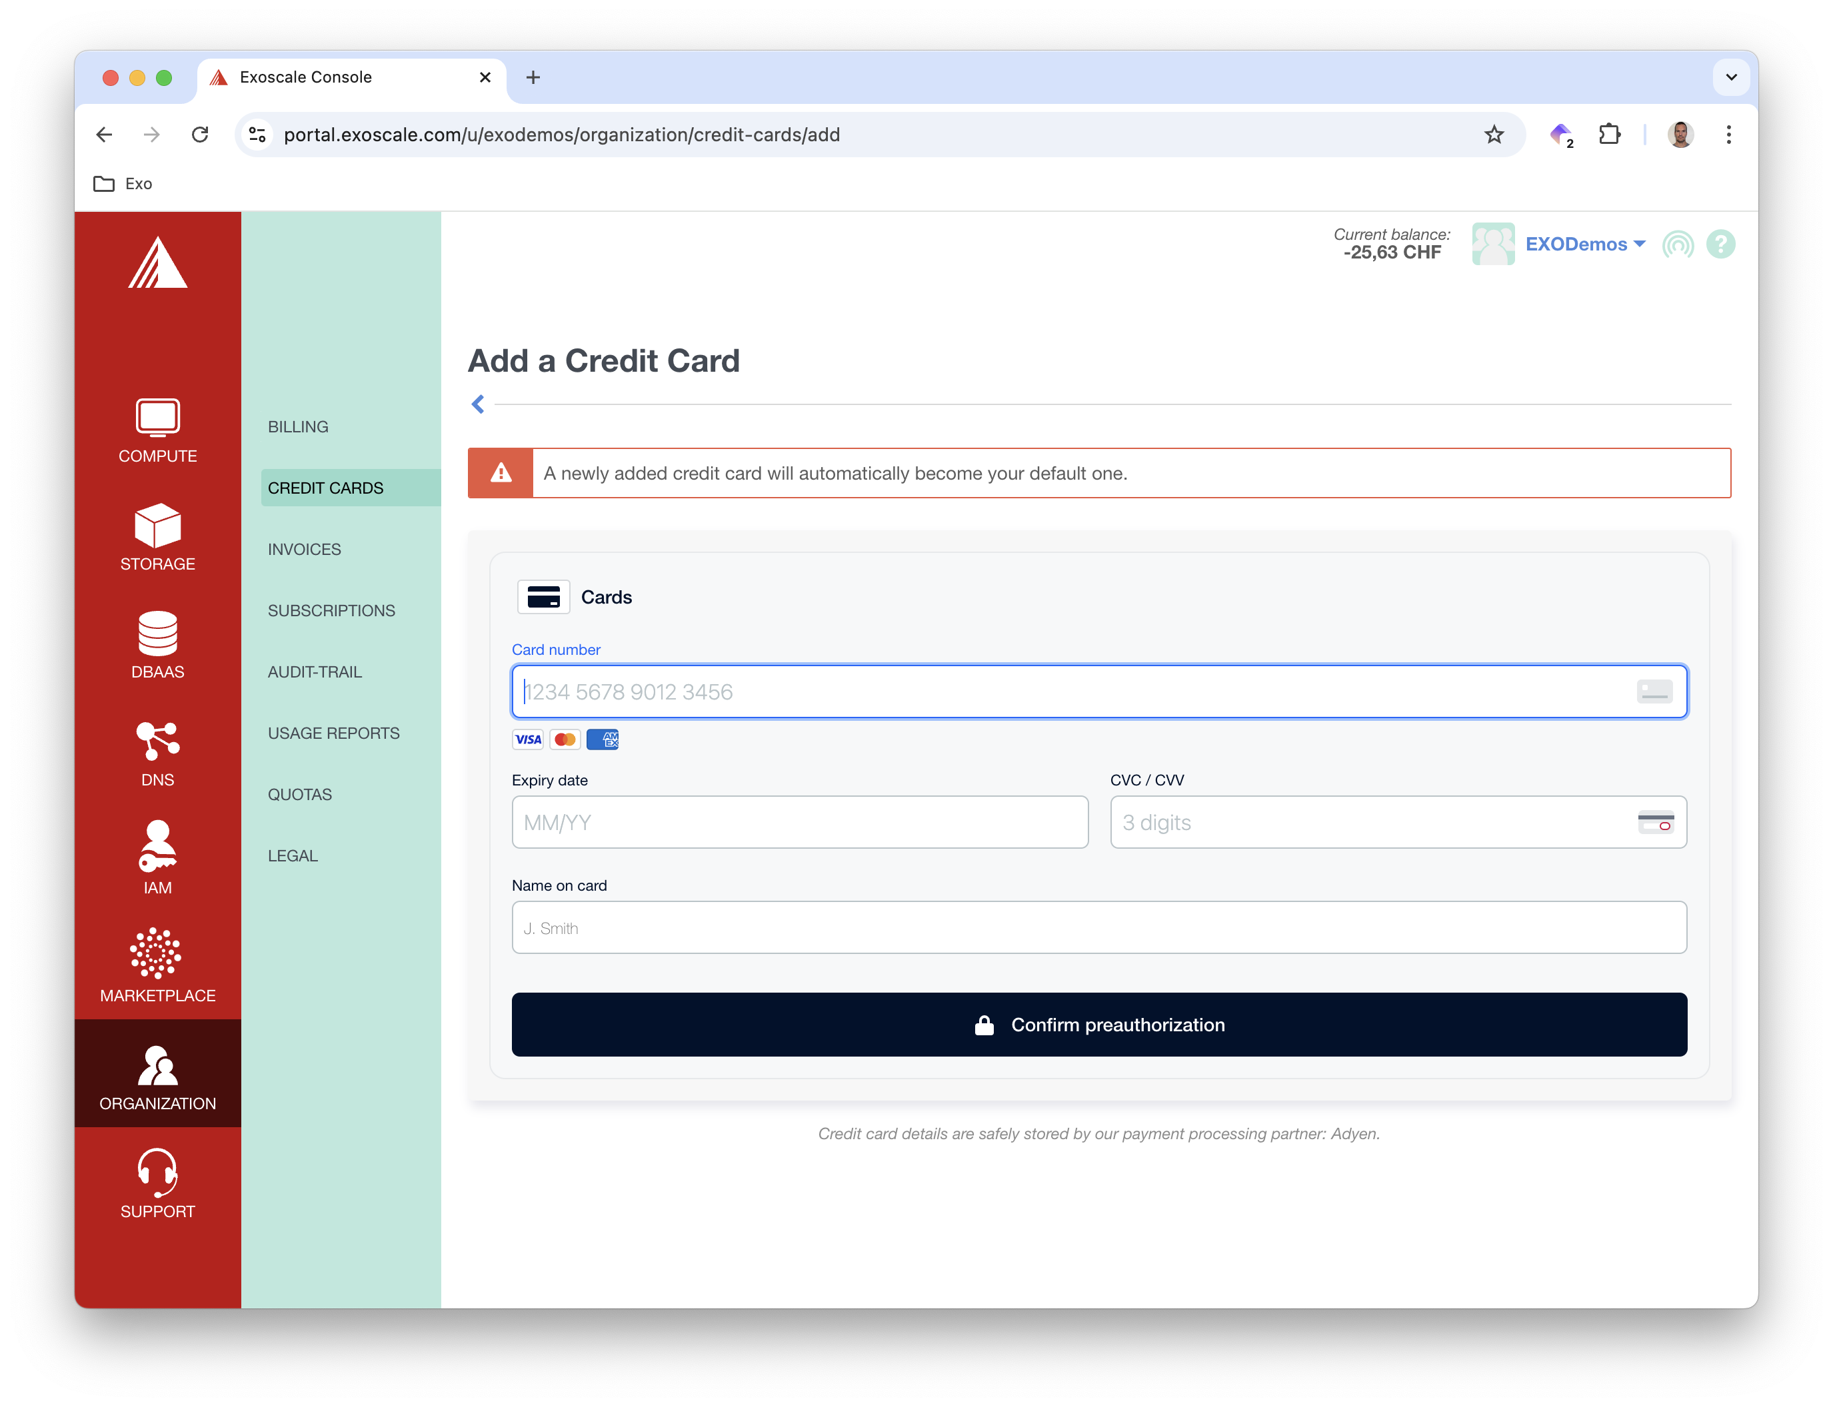Open the browser tab list dropdown arrow
Image resolution: width=1833 pixels, height=1407 pixels.
tap(1731, 77)
